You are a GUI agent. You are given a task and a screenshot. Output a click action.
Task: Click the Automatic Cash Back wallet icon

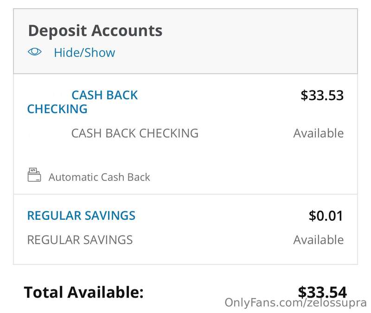[x=34, y=175]
